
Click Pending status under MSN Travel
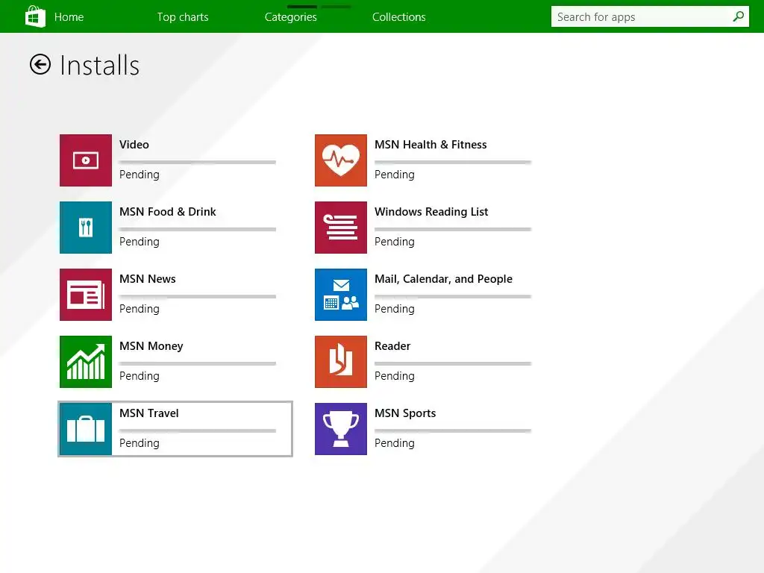pyautogui.click(x=140, y=443)
